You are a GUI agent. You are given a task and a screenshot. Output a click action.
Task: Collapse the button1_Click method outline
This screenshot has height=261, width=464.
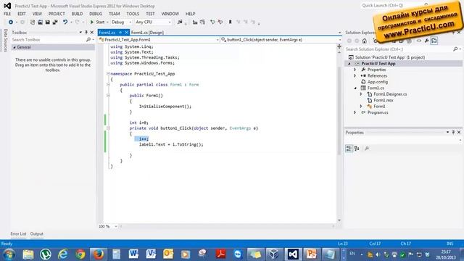coord(108,128)
